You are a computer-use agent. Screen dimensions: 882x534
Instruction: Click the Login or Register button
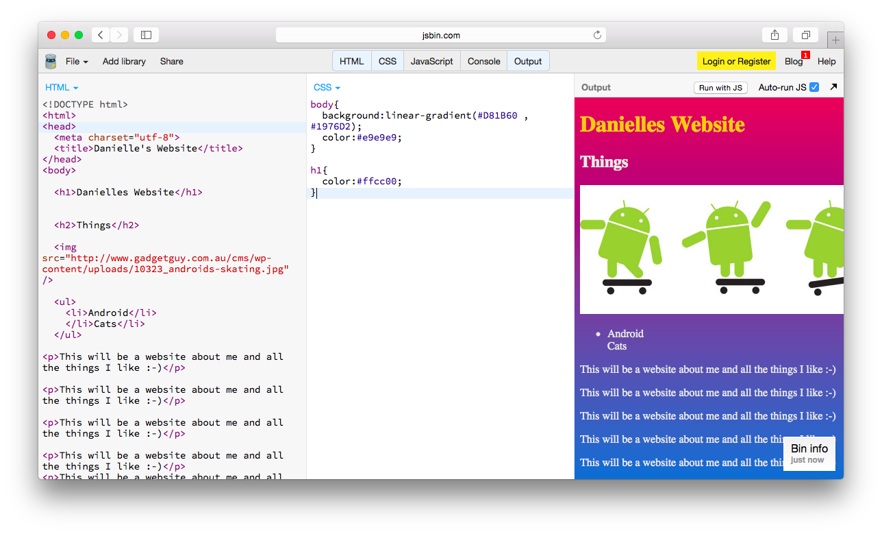tap(736, 61)
